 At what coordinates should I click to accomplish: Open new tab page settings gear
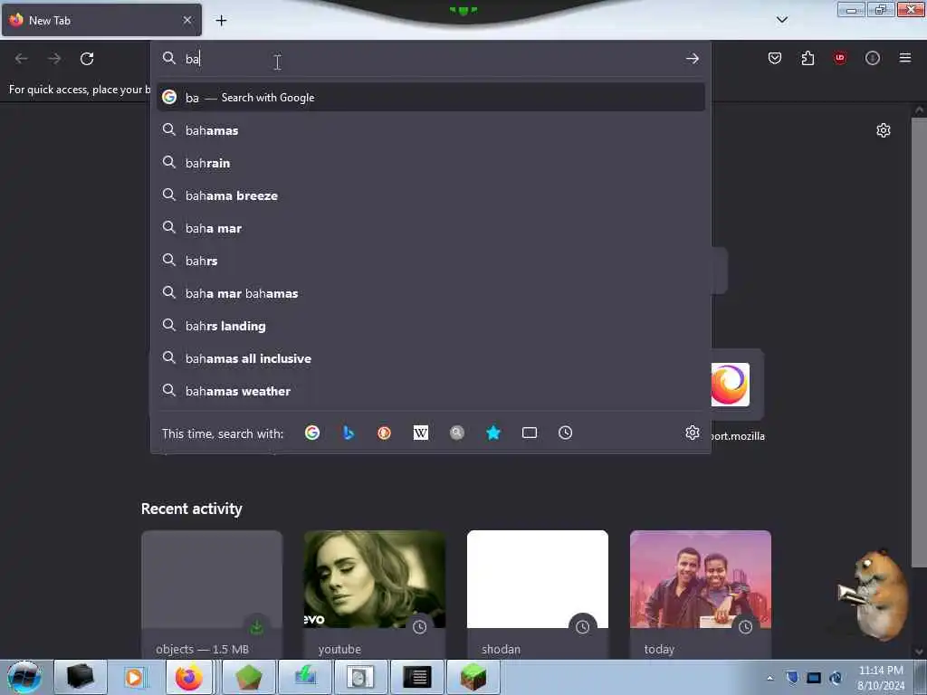pyautogui.click(x=884, y=130)
